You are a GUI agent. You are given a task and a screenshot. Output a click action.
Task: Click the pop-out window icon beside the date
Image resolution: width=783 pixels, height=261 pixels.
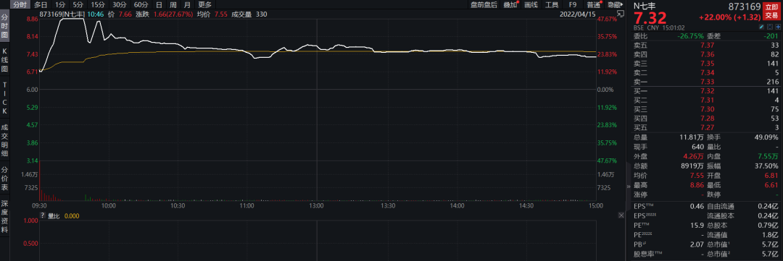click(621, 14)
